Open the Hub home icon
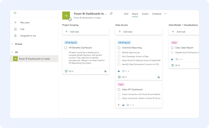 (x=15, y=29)
